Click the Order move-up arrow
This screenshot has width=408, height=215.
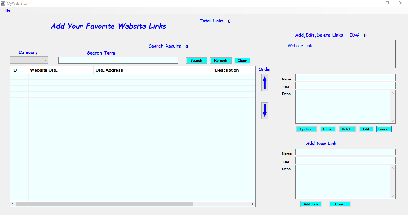(x=264, y=82)
